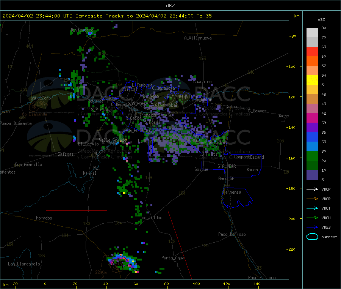
Task: Select the yellow 51-54 dBZ color swatch
Action: 312,80
